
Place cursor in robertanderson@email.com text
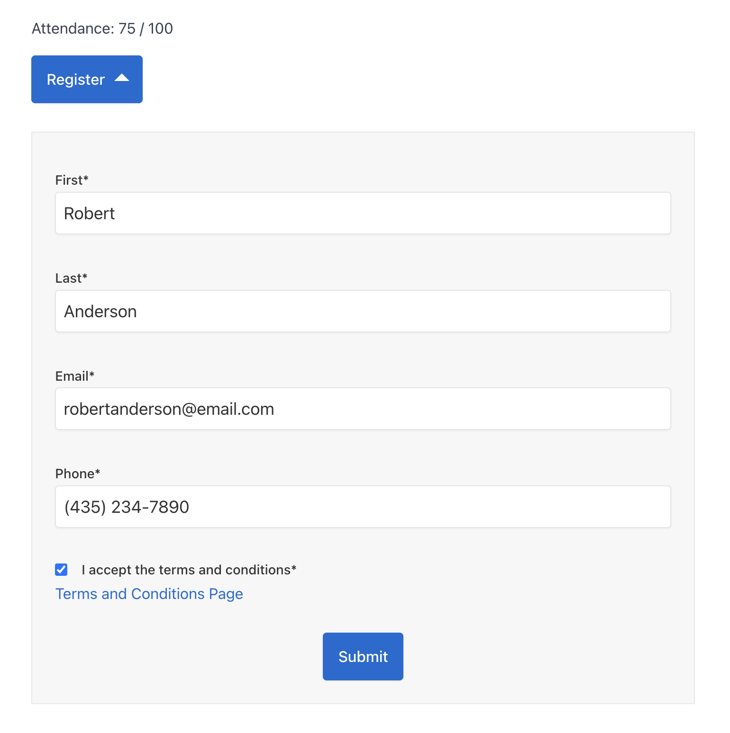[169, 409]
